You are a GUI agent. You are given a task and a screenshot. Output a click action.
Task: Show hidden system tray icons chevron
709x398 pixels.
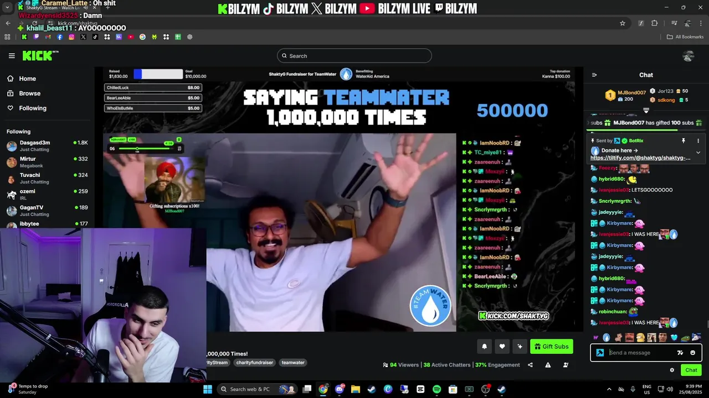coord(609,389)
